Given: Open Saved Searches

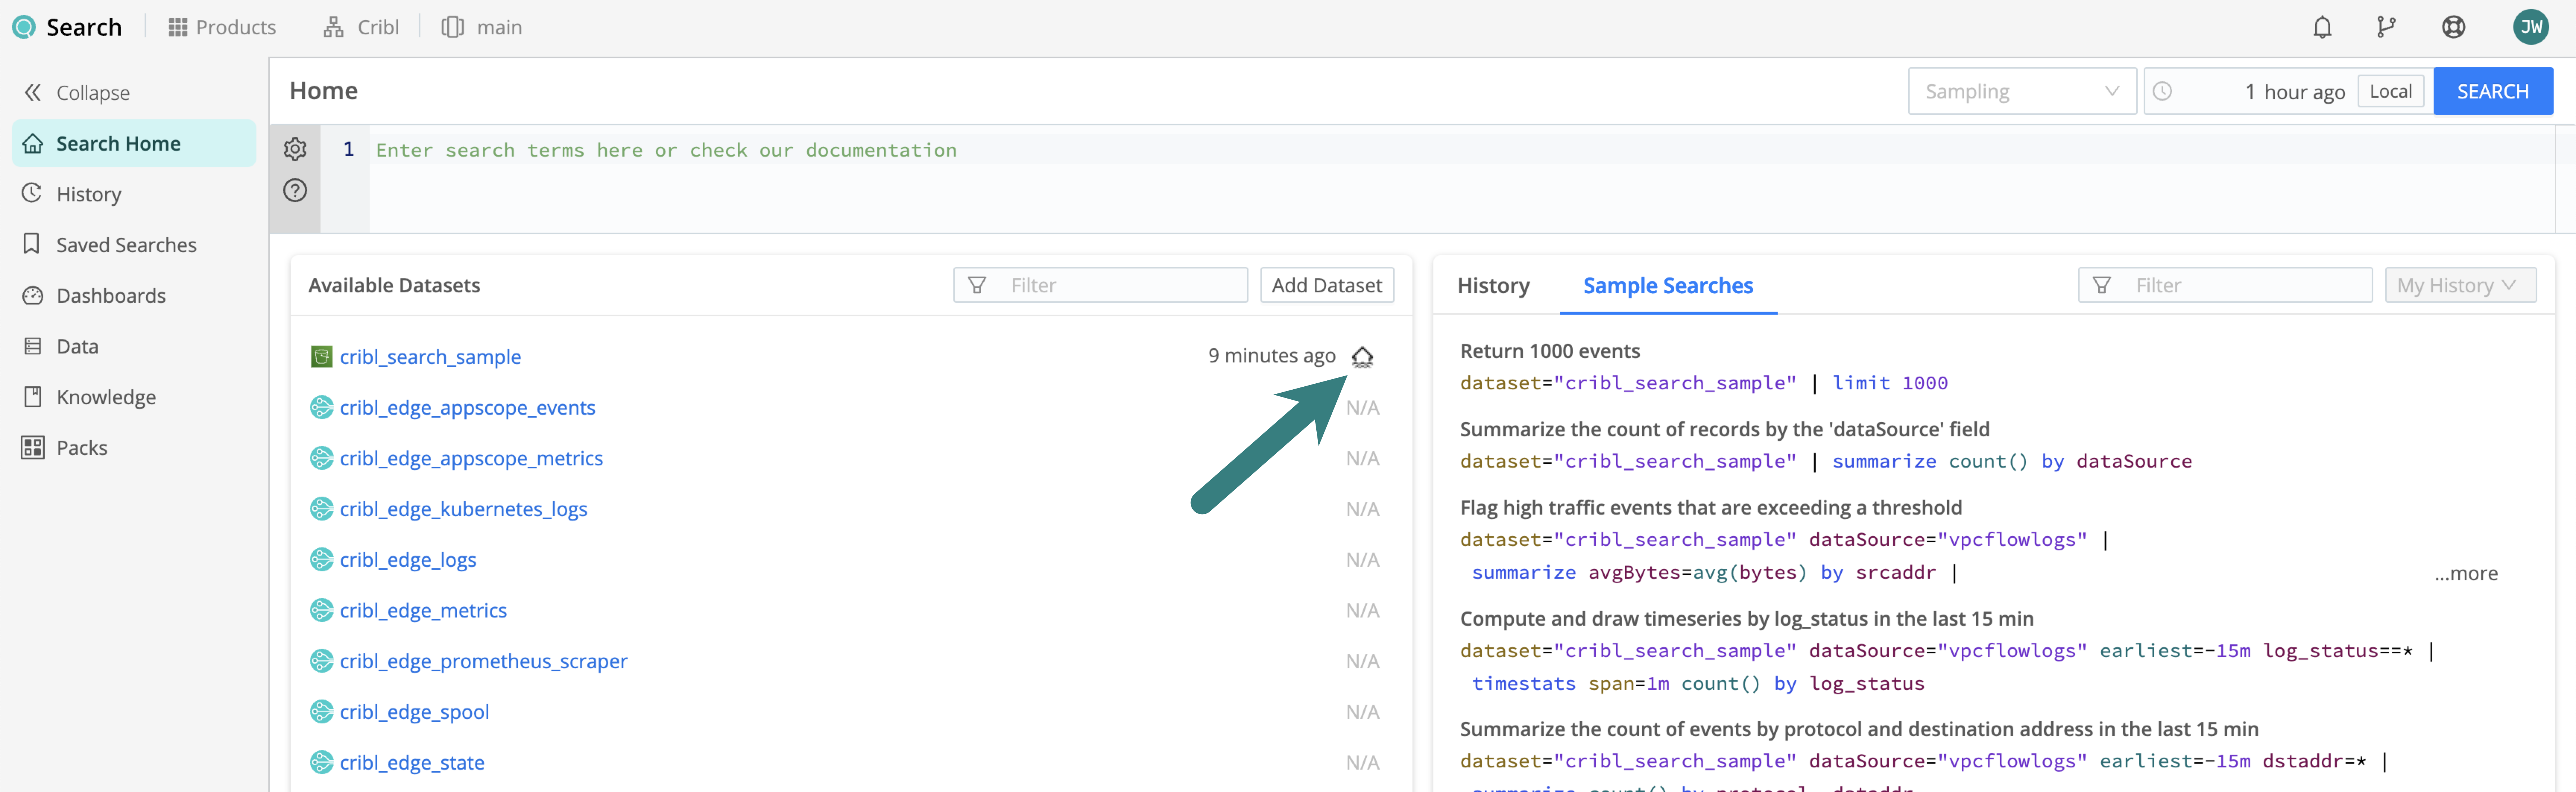Looking at the screenshot, I should [110, 245].
